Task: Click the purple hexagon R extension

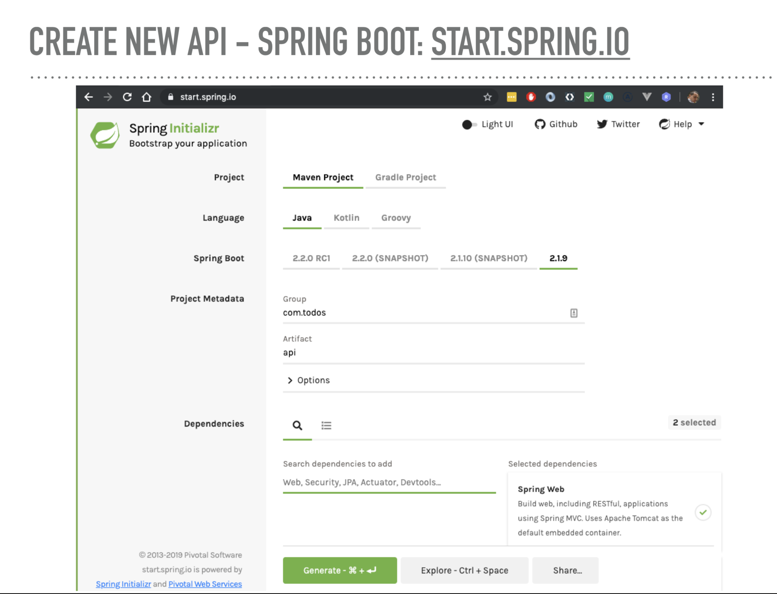Action: coord(666,97)
